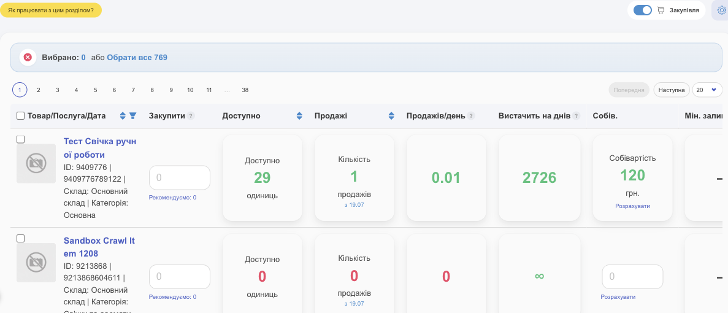Go to page 3
Screen dimensions: 728x313
(58, 90)
